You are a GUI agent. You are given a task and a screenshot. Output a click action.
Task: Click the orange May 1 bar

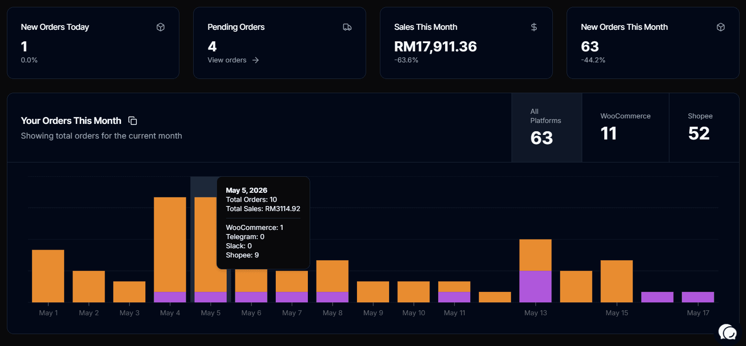(48, 276)
